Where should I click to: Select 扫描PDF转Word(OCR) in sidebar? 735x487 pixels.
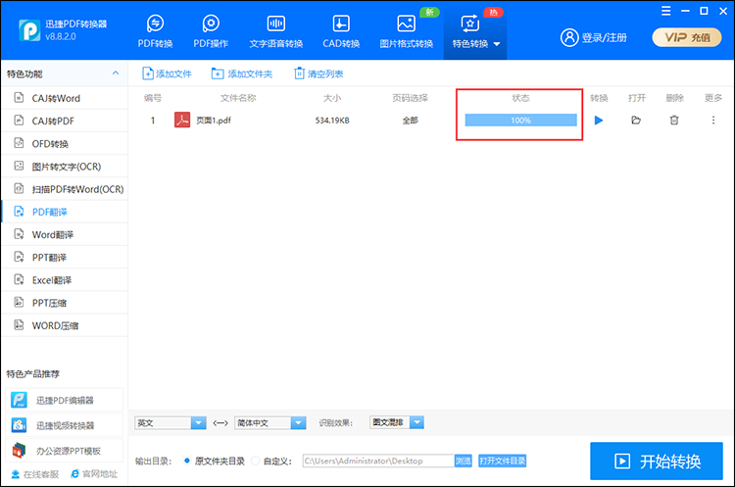pos(65,189)
